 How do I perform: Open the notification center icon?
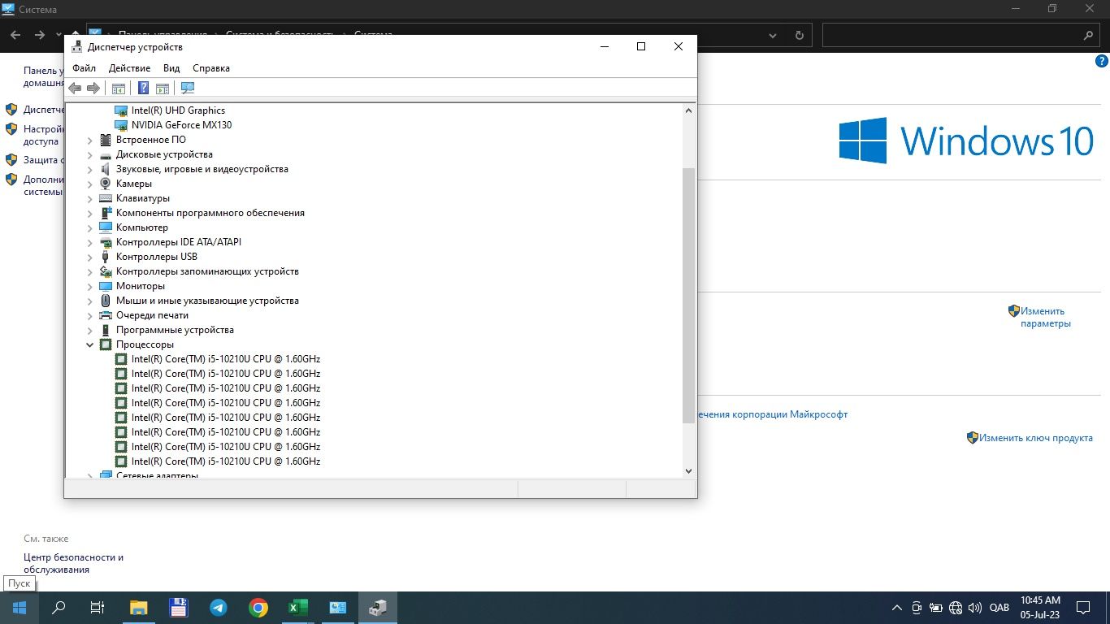click(x=1082, y=608)
